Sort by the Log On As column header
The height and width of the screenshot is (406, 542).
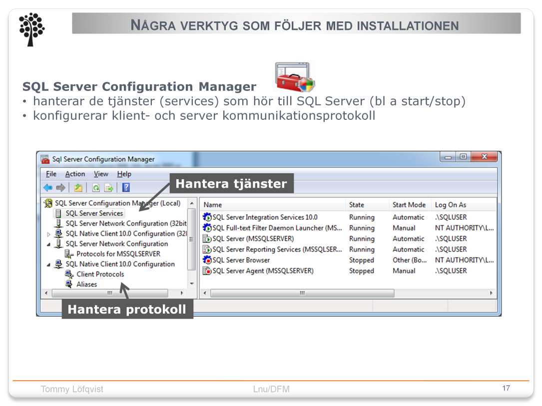(464, 205)
